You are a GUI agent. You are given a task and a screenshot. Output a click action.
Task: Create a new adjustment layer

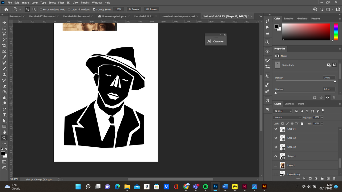coord(316,178)
